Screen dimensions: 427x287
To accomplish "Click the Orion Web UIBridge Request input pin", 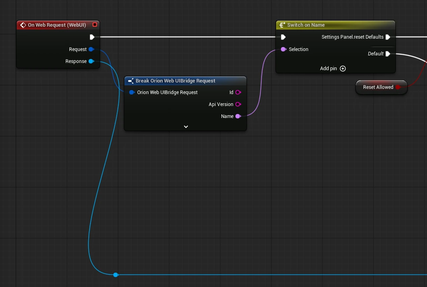I will point(132,92).
